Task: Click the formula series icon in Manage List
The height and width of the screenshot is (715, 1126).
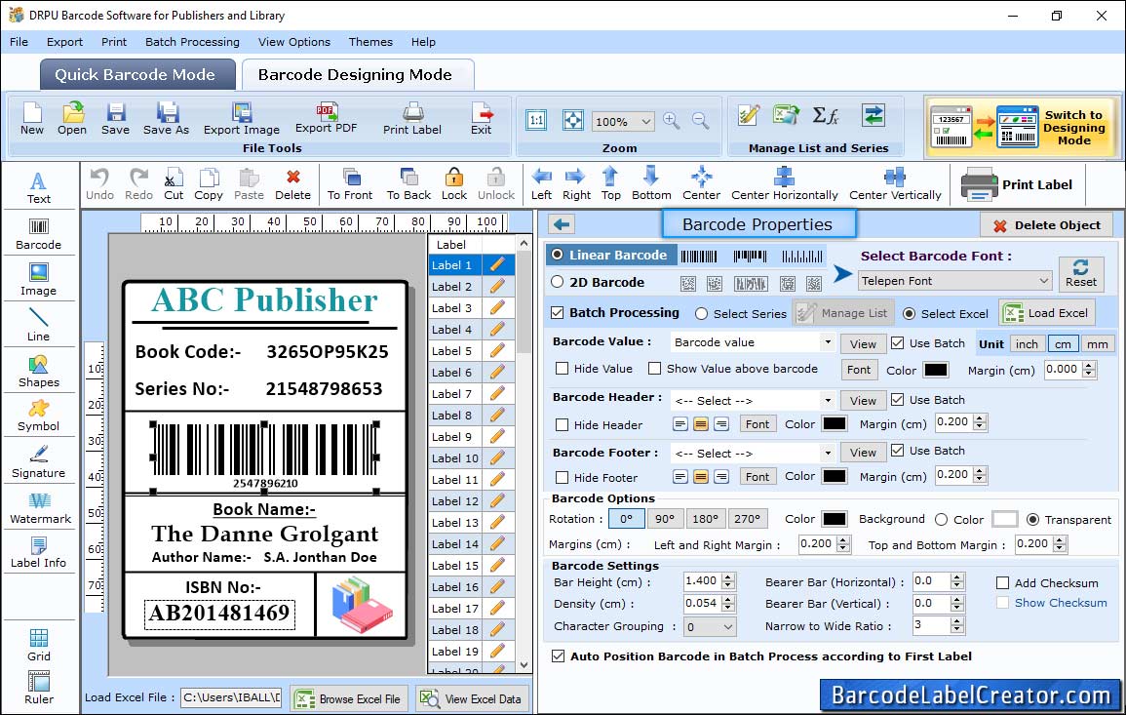Action: (x=826, y=115)
